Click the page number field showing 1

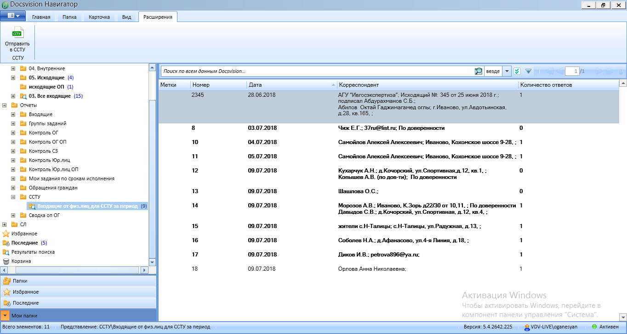pos(572,71)
